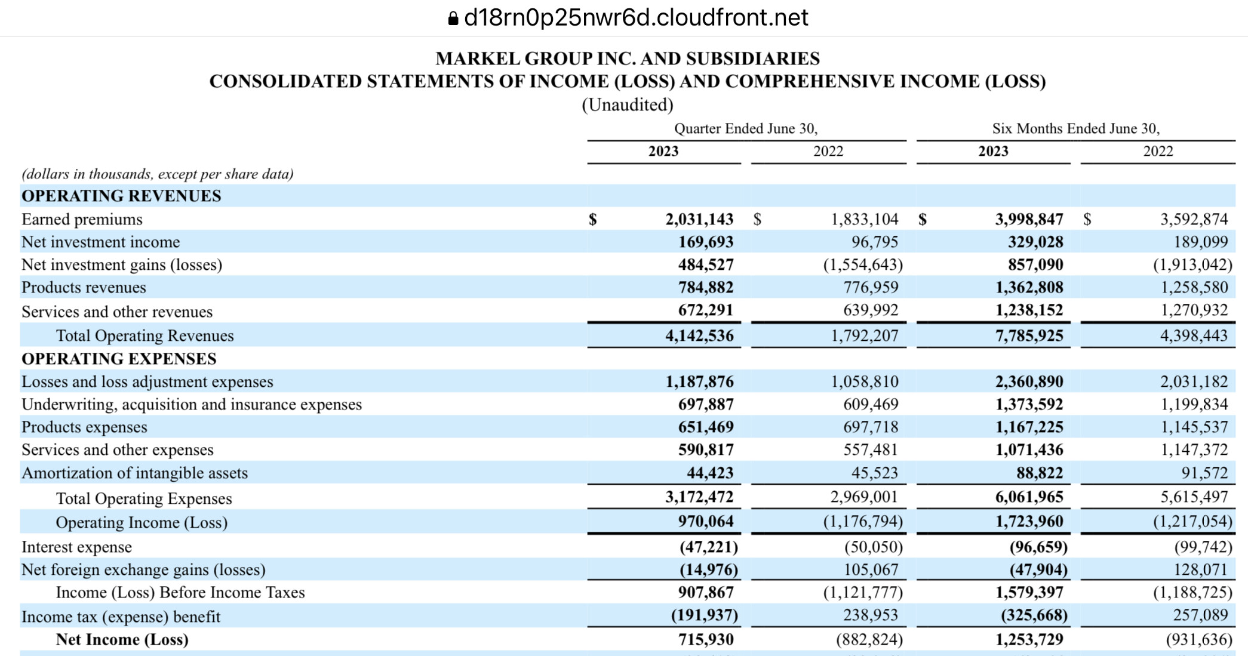Select investment gains value 857,090
This screenshot has height=656, width=1248.
1035,265
